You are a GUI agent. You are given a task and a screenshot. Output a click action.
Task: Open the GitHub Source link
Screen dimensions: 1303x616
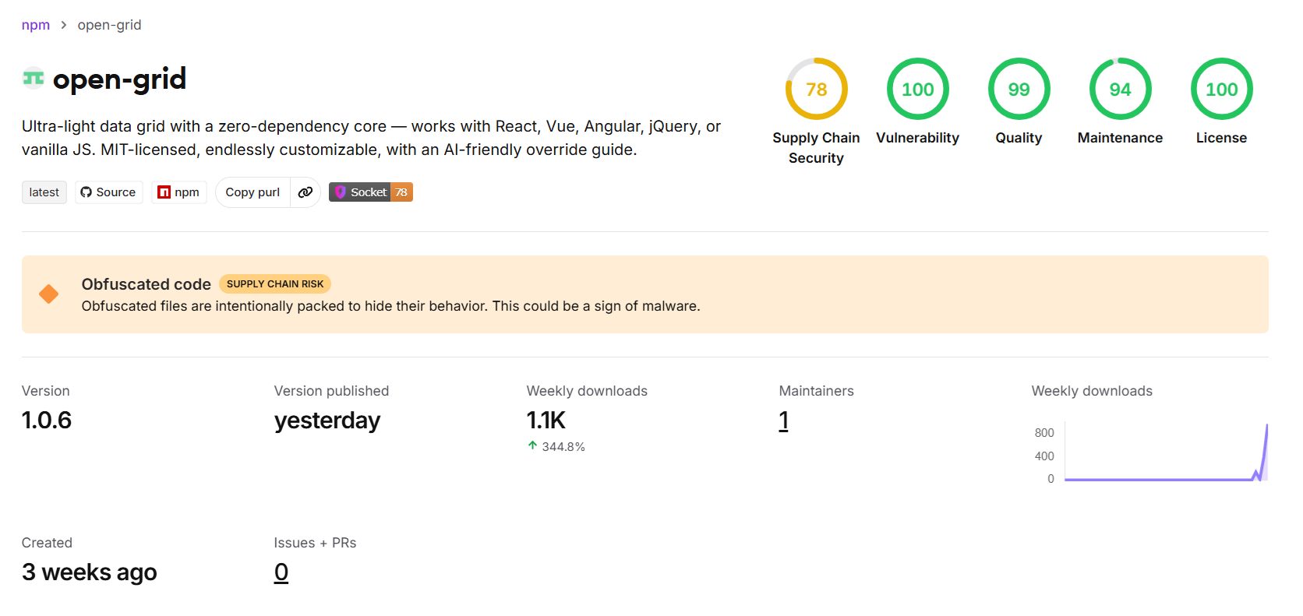(x=108, y=192)
